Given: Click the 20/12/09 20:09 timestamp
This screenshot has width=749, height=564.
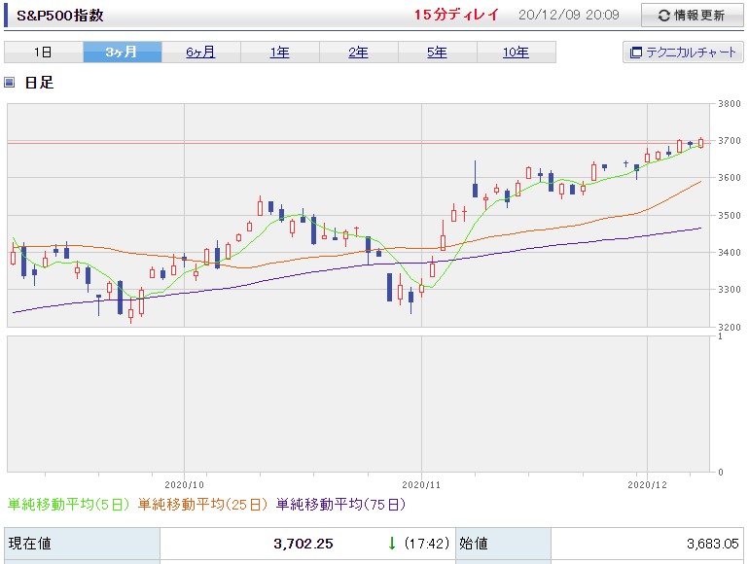Looking at the screenshot, I should tap(568, 15).
